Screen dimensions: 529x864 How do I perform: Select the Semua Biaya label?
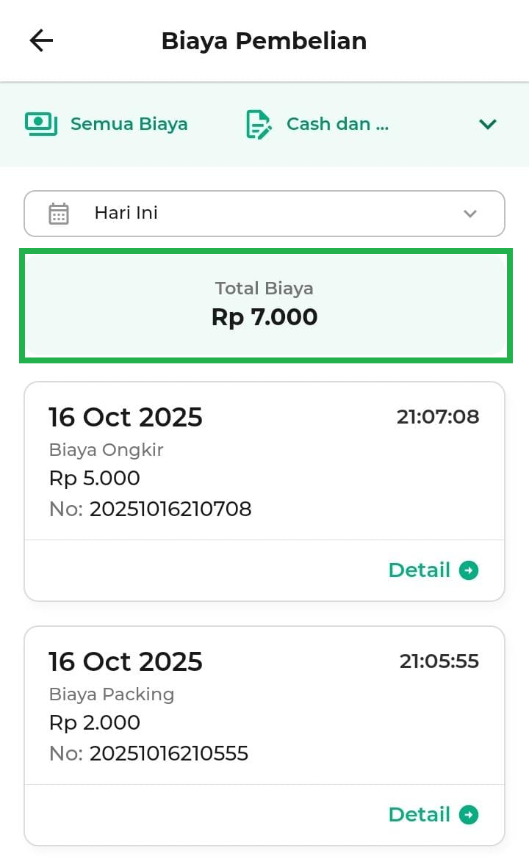pos(129,124)
